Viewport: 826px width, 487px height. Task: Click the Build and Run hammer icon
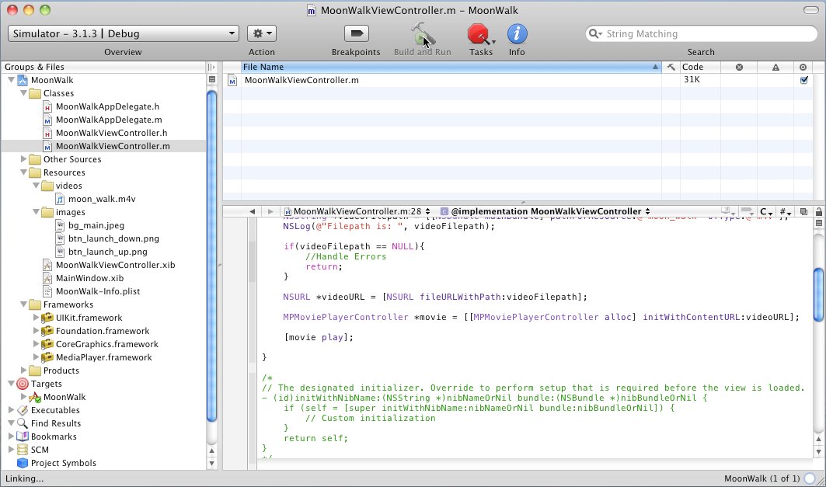coord(423,34)
